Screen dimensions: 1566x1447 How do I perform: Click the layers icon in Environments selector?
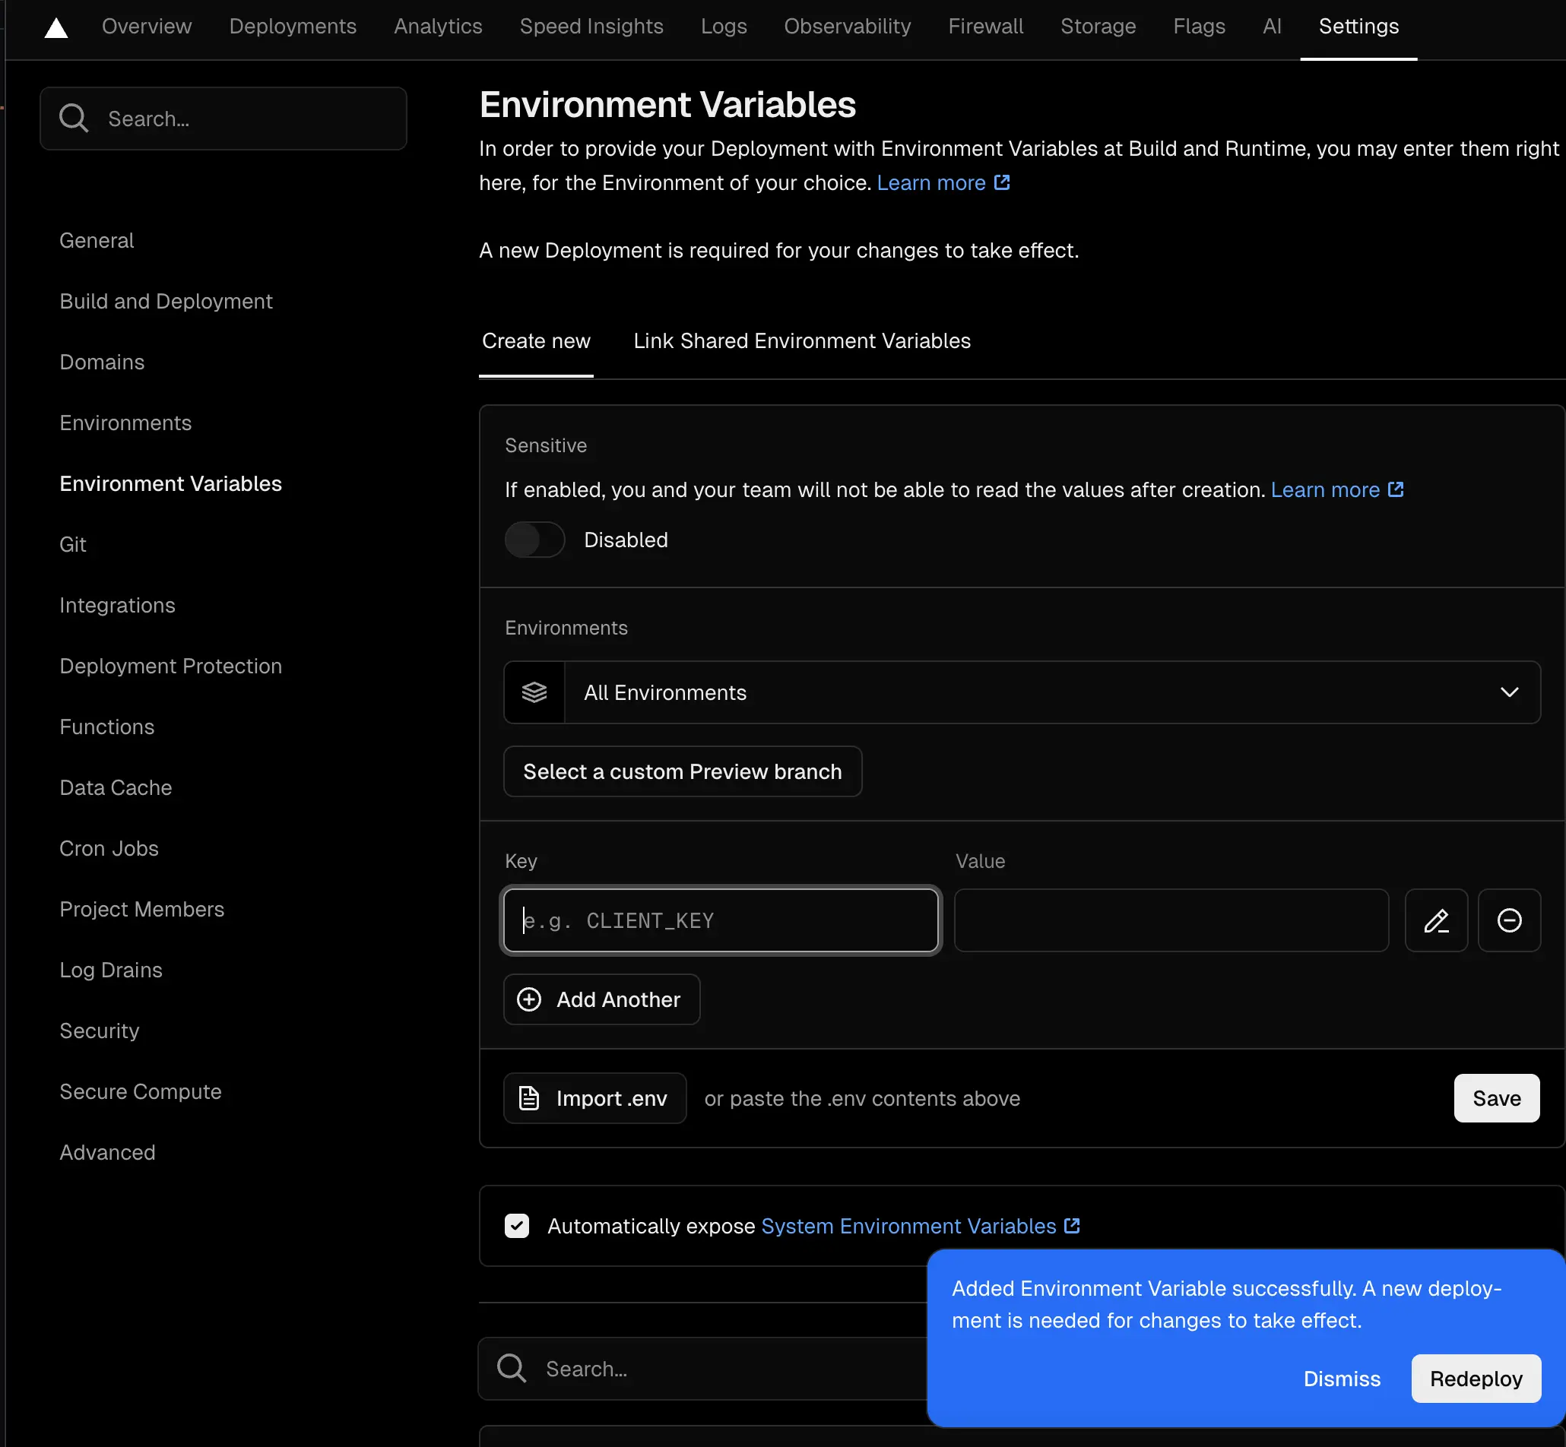[534, 692]
